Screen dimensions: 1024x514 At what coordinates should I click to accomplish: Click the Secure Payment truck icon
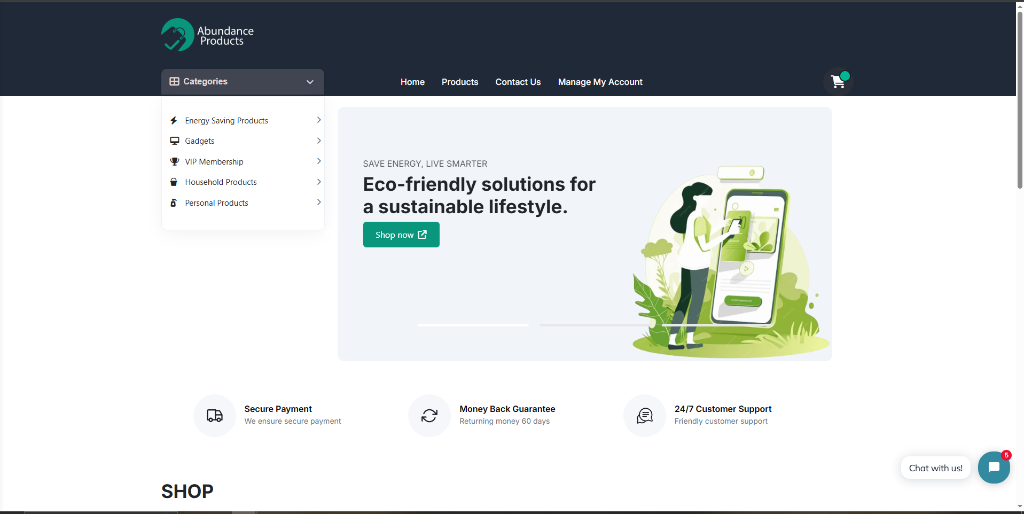point(215,416)
